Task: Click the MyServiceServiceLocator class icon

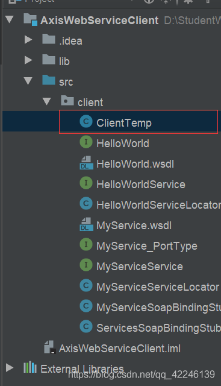Action: [x=86, y=285]
